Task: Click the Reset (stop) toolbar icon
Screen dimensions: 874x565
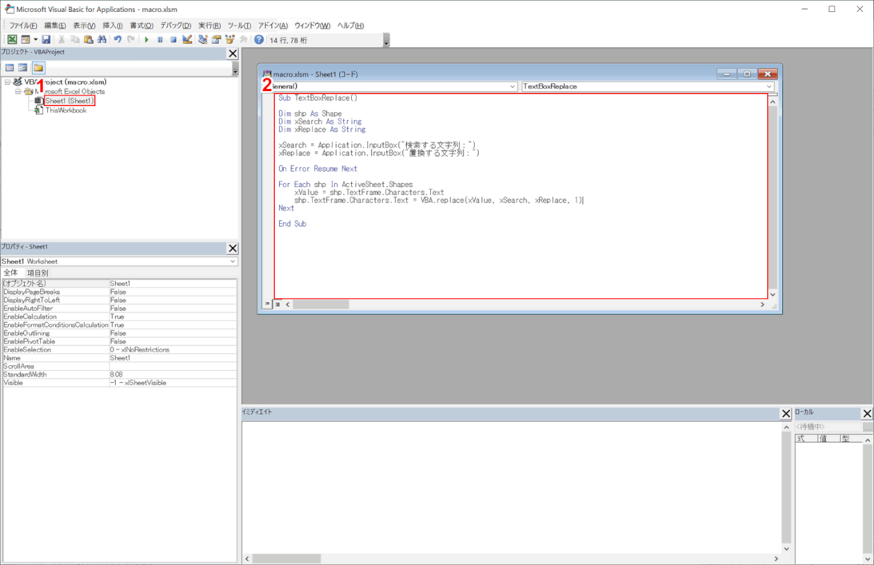Action: 173,40
